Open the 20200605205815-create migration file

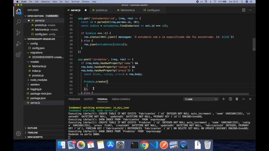pyautogui.click(x=44, y=57)
